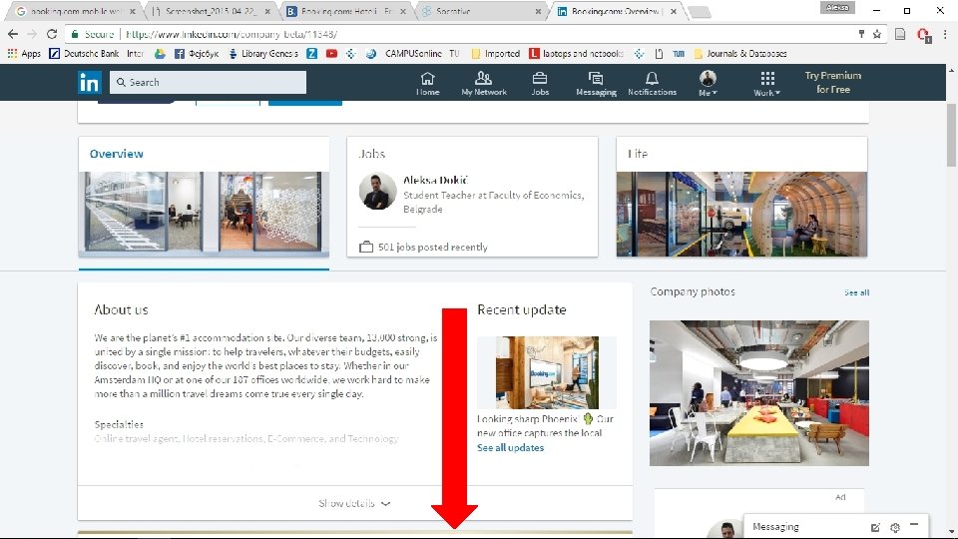Close the Socrative tab
Screen dimensions: 958x539
pos(538,11)
